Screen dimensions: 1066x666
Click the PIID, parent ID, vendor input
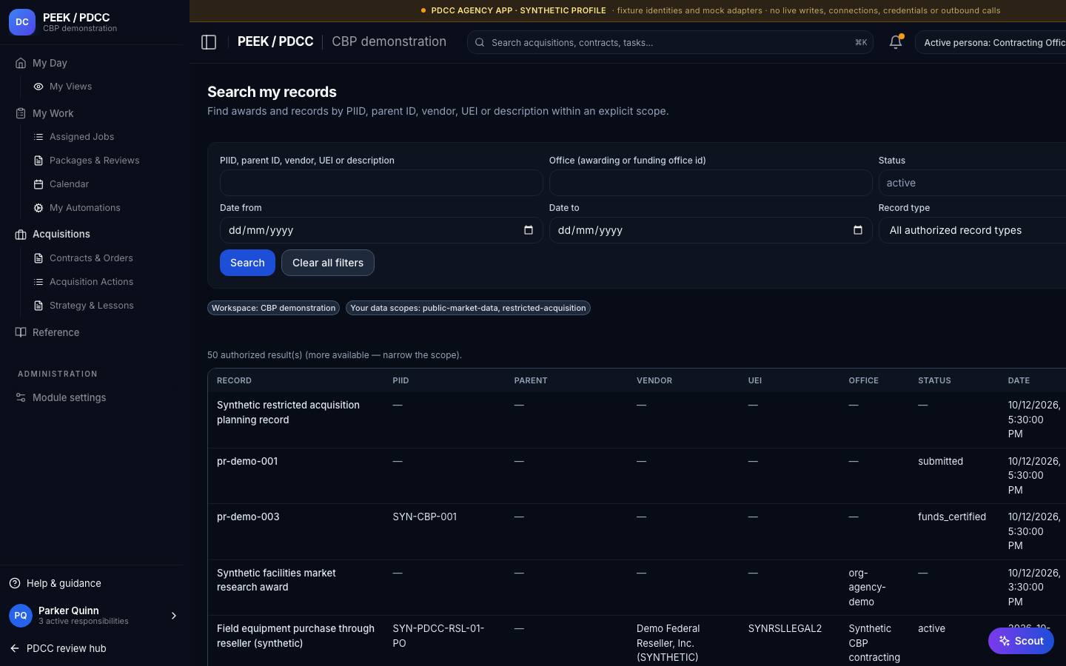click(381, 183)
